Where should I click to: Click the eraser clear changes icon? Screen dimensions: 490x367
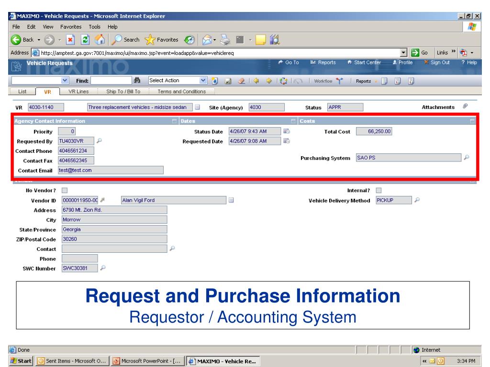coord(241,81)
